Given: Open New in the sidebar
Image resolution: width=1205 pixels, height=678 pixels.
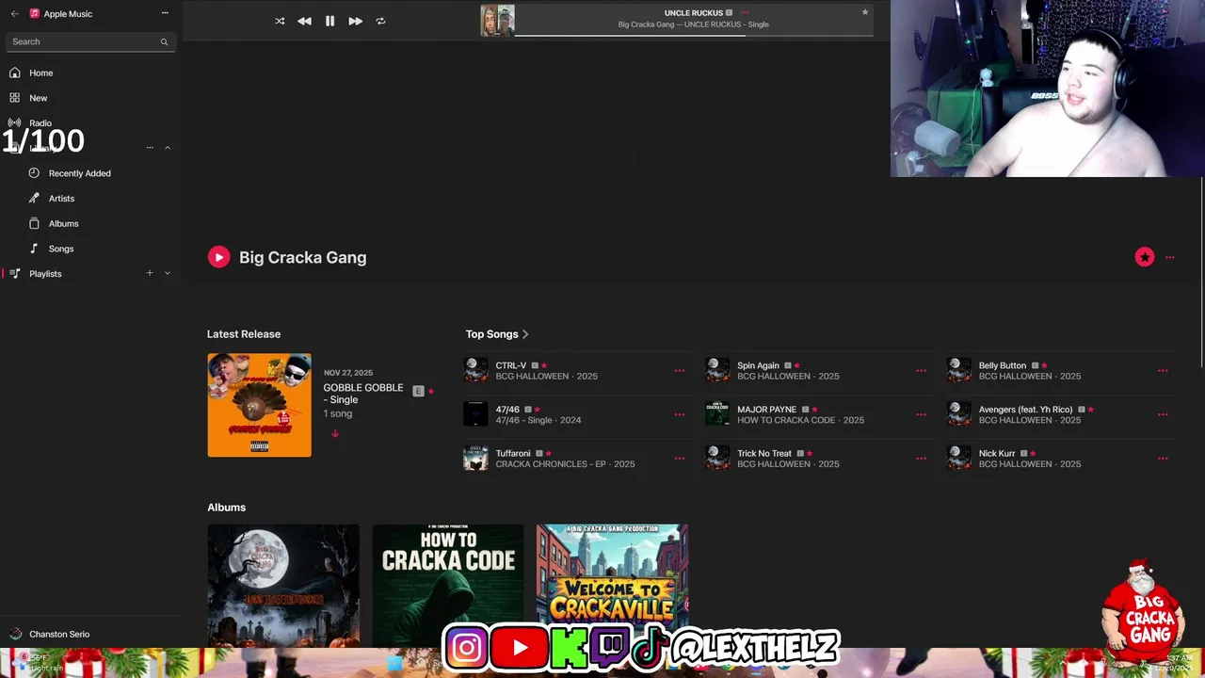Looking at the screenshot, I should [x=38, y=98].
